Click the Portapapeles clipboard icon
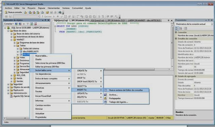 [105, 98]
